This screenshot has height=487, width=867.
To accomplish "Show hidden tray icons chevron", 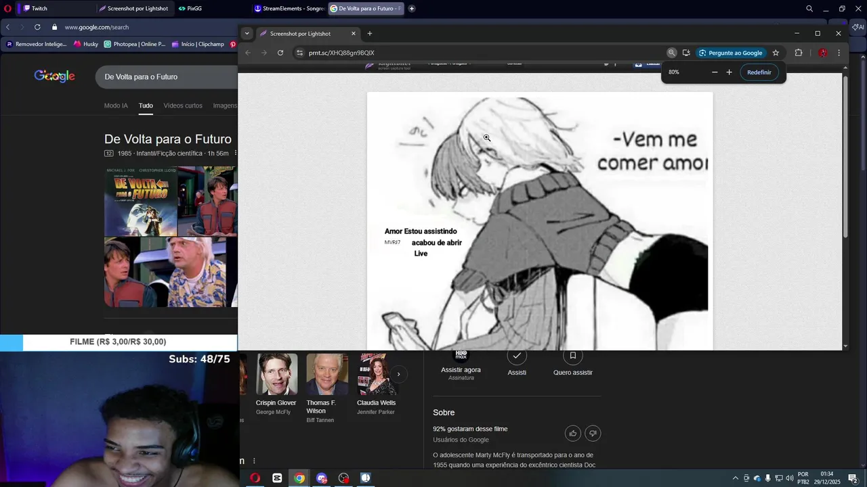I will (x=736, y=478).
